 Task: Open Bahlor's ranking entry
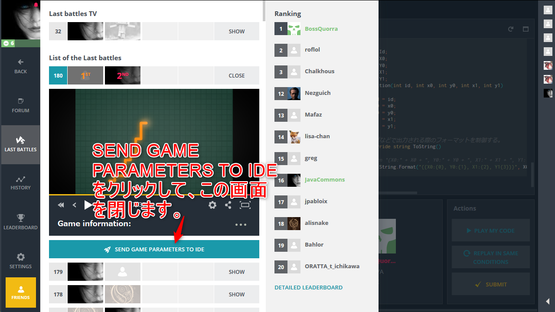[x=314, y=244]
